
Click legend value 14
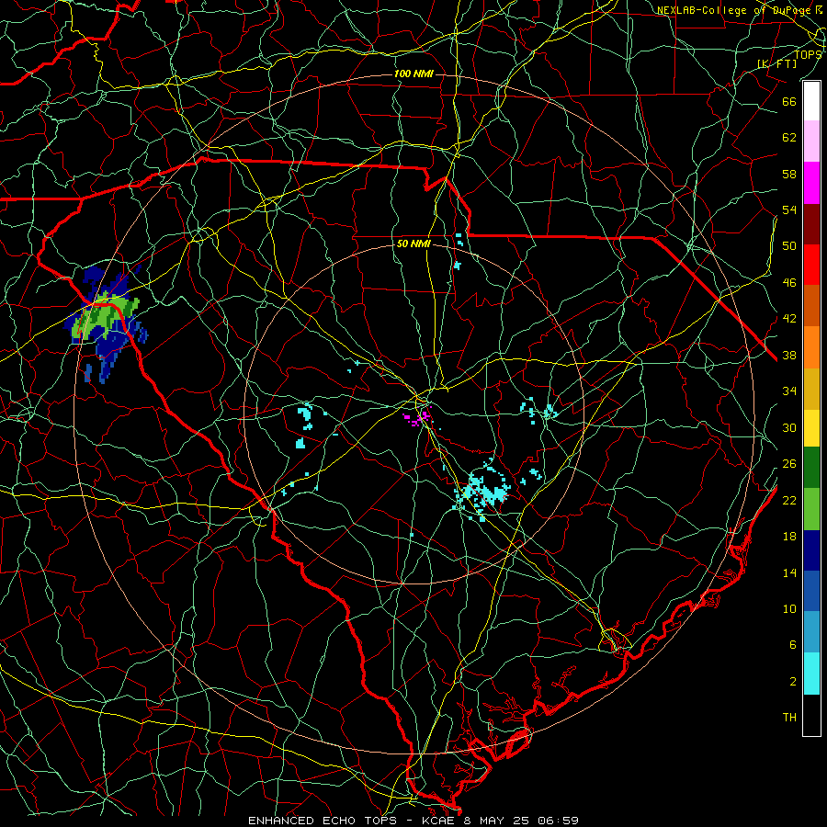pos(789,572)
